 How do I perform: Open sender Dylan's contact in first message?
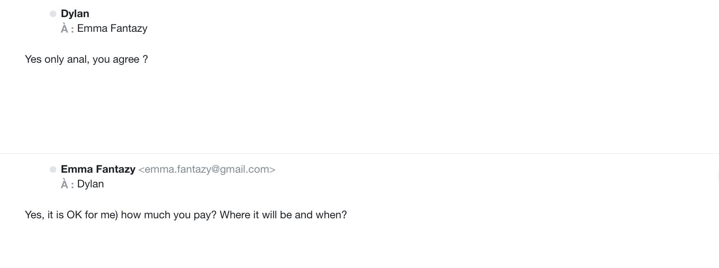75,13
